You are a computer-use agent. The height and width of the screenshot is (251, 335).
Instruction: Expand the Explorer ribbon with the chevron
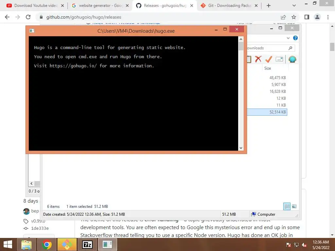point(288,38)
